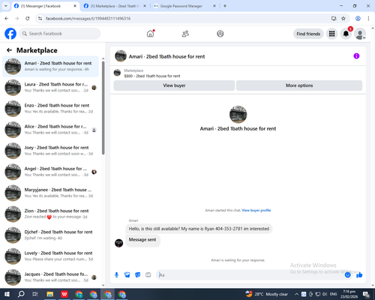Open a new browser tab

tap(225, 6)
